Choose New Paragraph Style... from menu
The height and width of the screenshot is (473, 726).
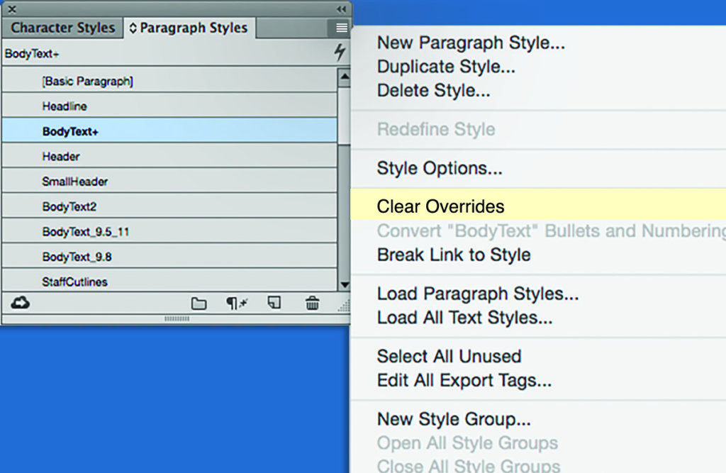pos(471,43)
